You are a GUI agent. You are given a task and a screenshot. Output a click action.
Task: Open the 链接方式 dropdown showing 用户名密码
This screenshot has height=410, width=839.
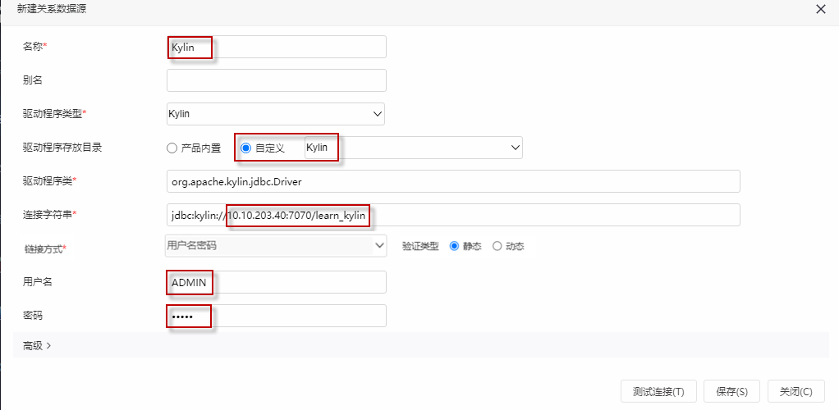point(276,245)
